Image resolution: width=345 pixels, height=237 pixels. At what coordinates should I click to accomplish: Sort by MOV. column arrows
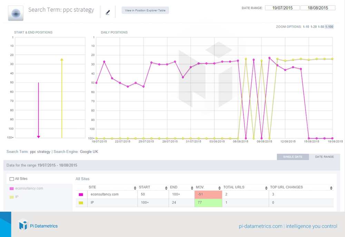point(219,188)
